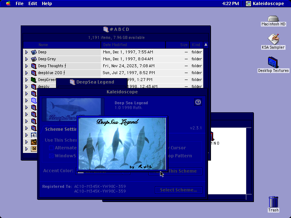Open the Help menu

point(47,4)
